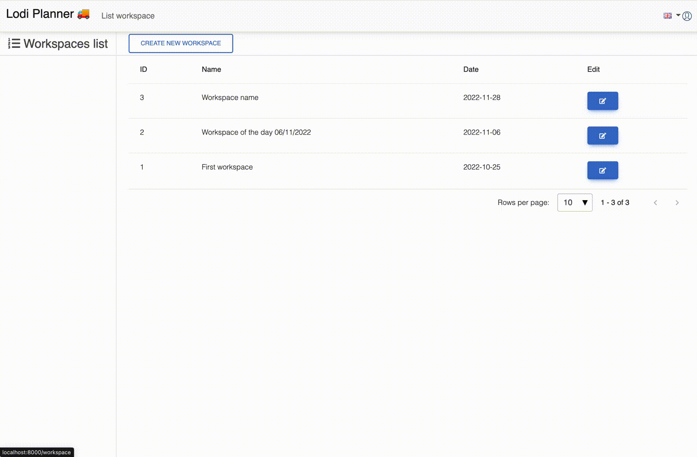Go to next page arrow
Screen dimensions: 697x457
point(677,203)
